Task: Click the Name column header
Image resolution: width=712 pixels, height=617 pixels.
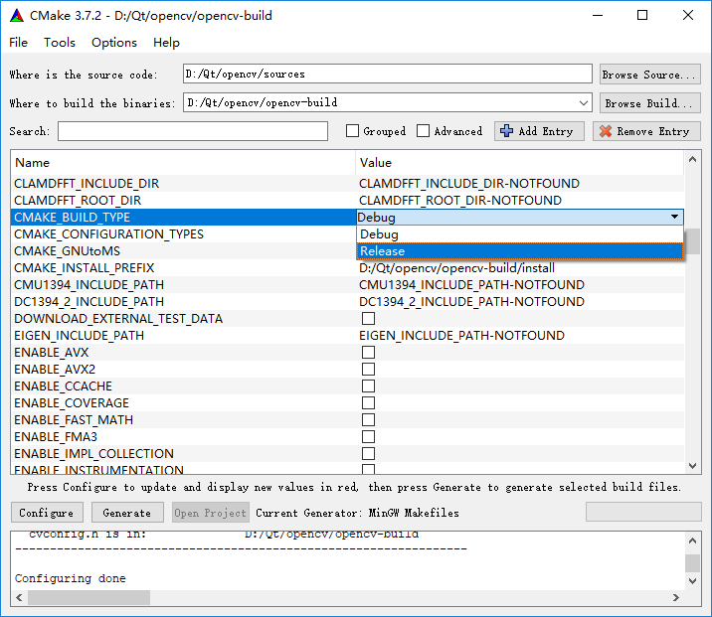Action: click(183, 162)
